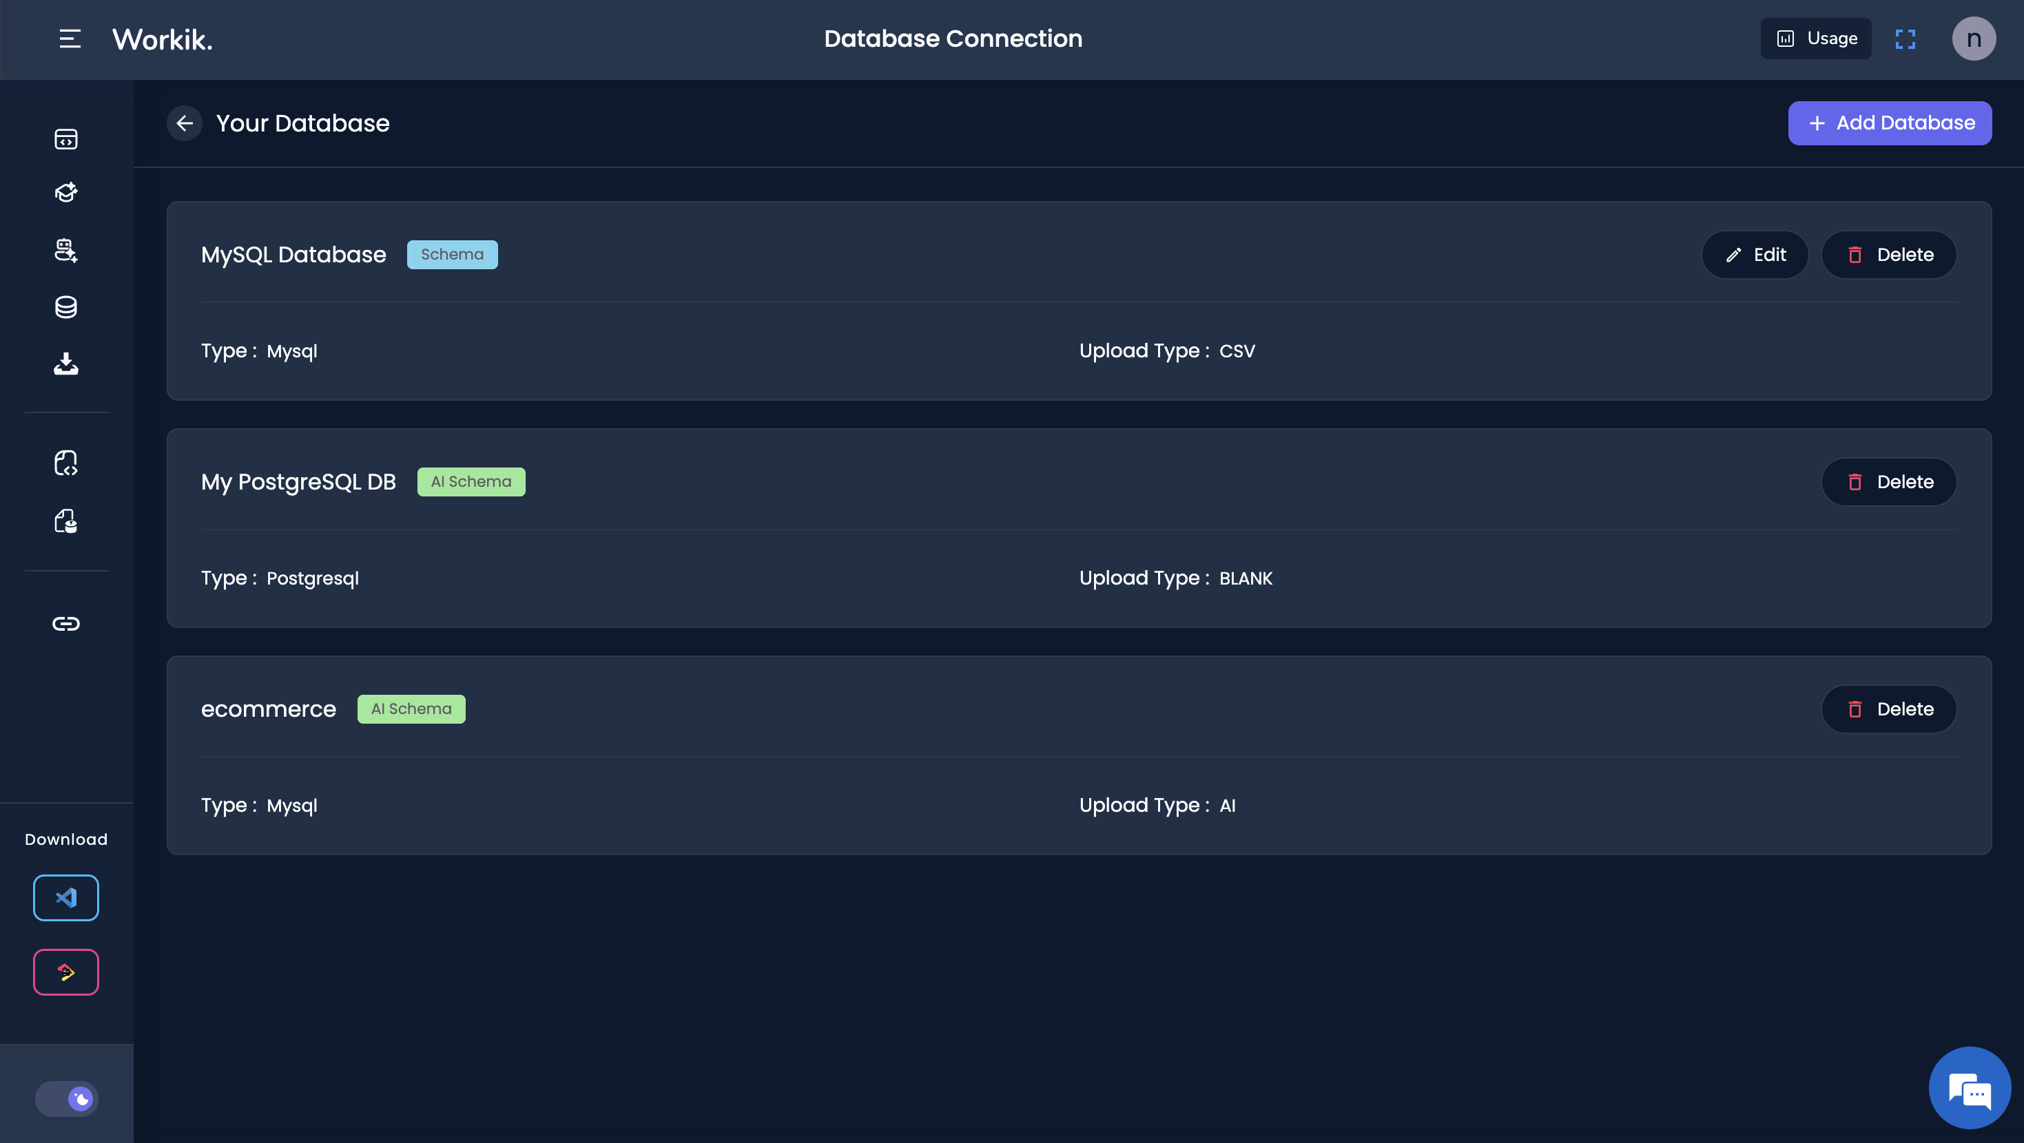Click the Download label in sidebar

[x=66, y=839]
